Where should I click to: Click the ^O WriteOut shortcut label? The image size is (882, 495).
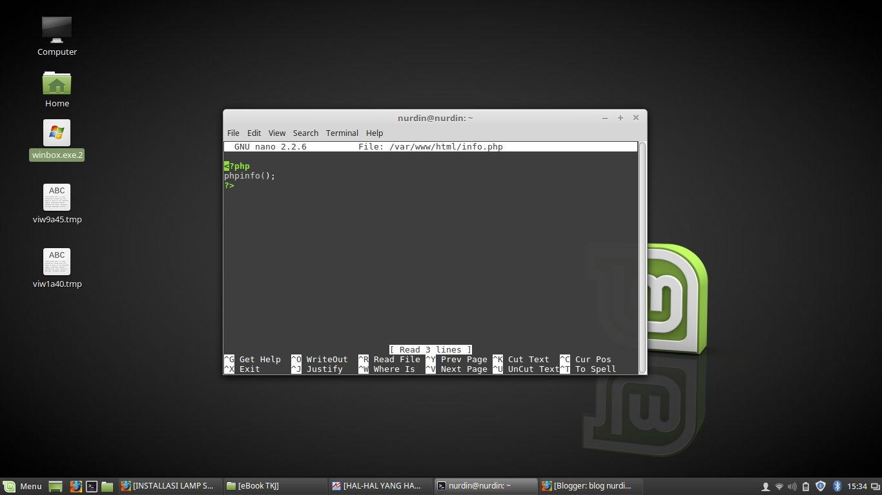320,360
